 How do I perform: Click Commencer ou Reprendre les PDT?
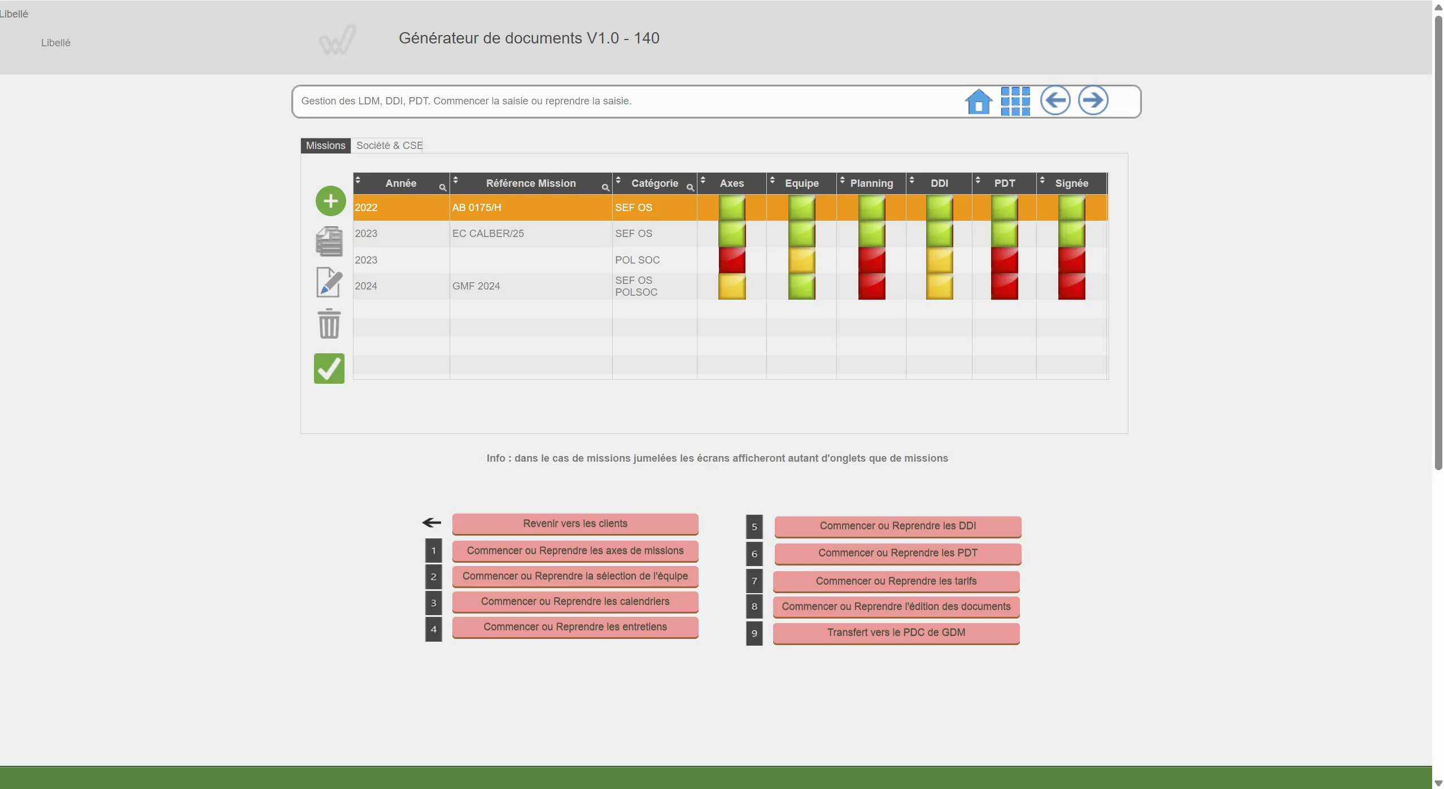[897, 553]
